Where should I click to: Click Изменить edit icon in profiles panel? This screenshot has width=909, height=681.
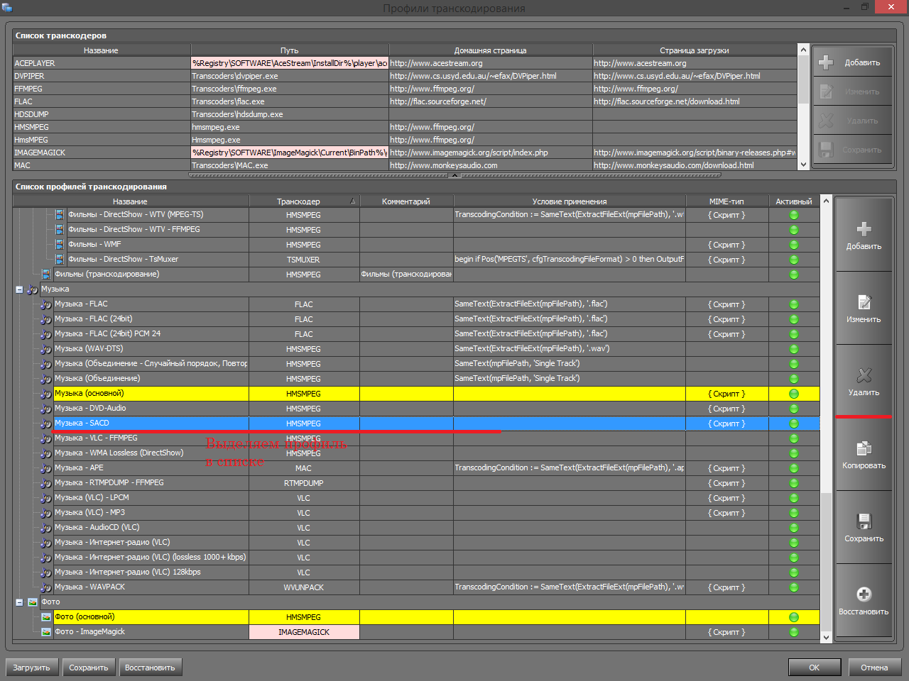pos(864,302)
